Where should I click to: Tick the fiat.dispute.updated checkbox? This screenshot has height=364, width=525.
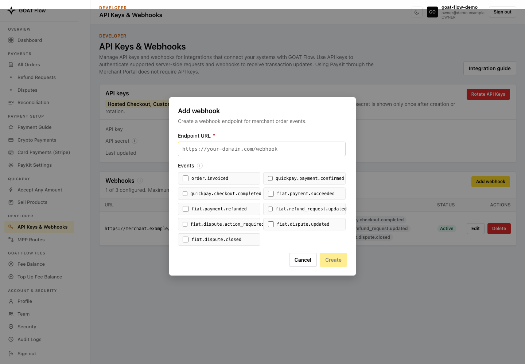click(x=271, y=224)
